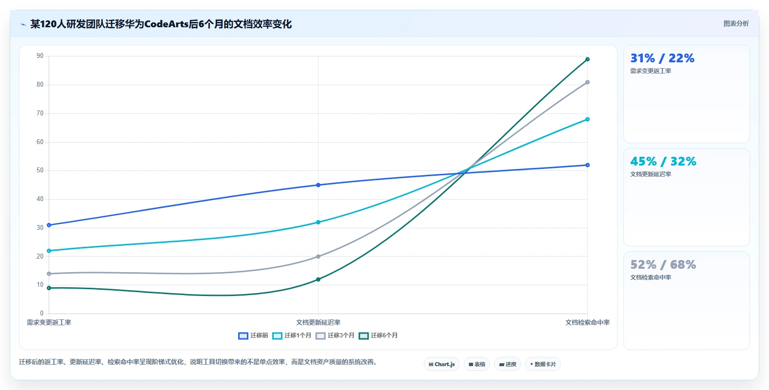Click 迁移前 data point at 文档更新延迟率 (45)
The image size is (769, 390).
pyautogui.click(x=318, y=185)
